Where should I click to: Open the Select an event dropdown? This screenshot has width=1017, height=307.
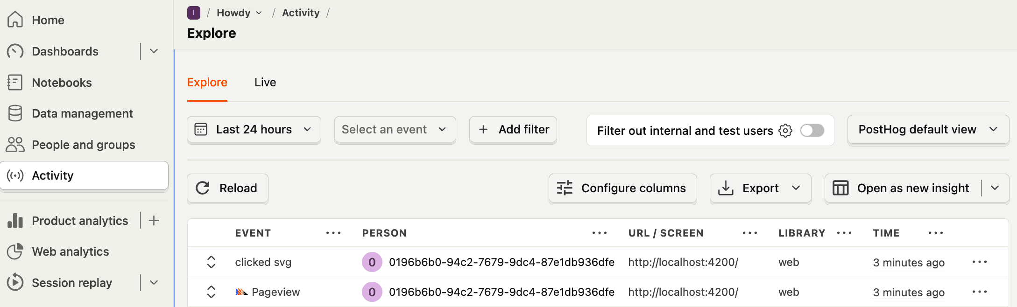click(x=395, y=129)
